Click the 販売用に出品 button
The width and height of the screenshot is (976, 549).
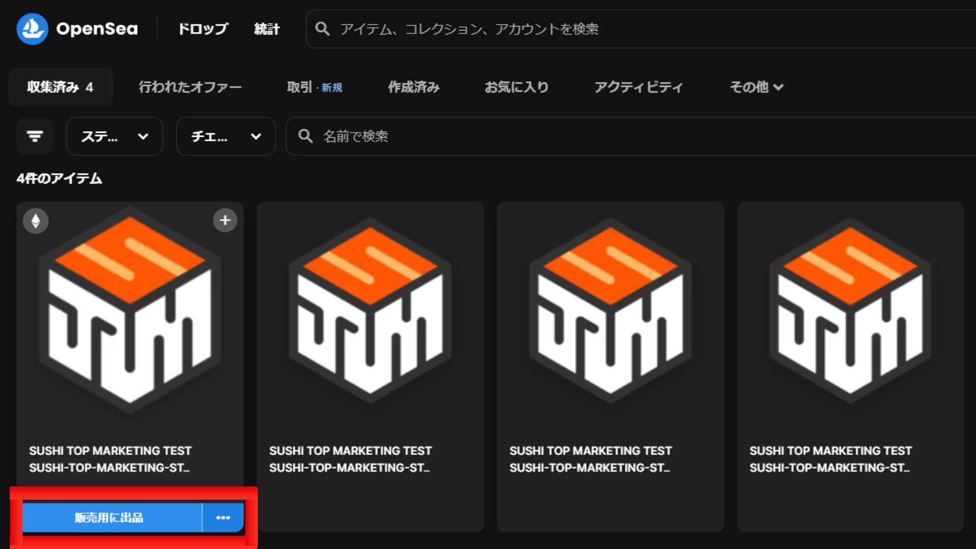click(112, 517)
